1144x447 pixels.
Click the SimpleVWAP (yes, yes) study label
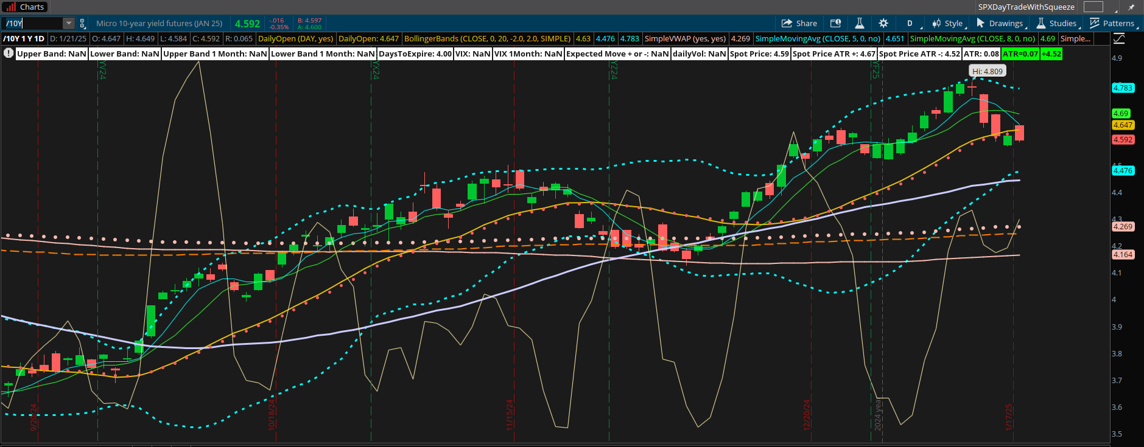(x=686, y=38)
